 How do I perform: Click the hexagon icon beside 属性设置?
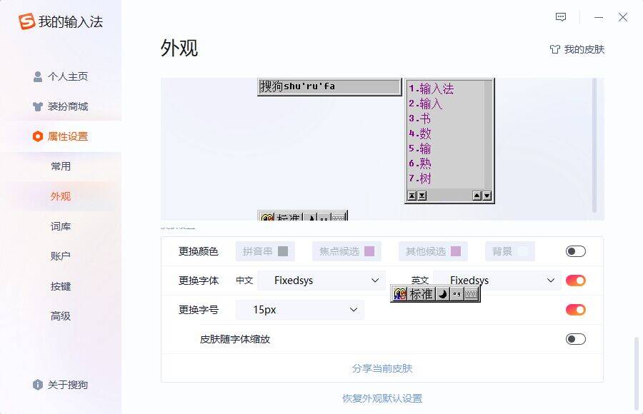[x=38, y=136]
